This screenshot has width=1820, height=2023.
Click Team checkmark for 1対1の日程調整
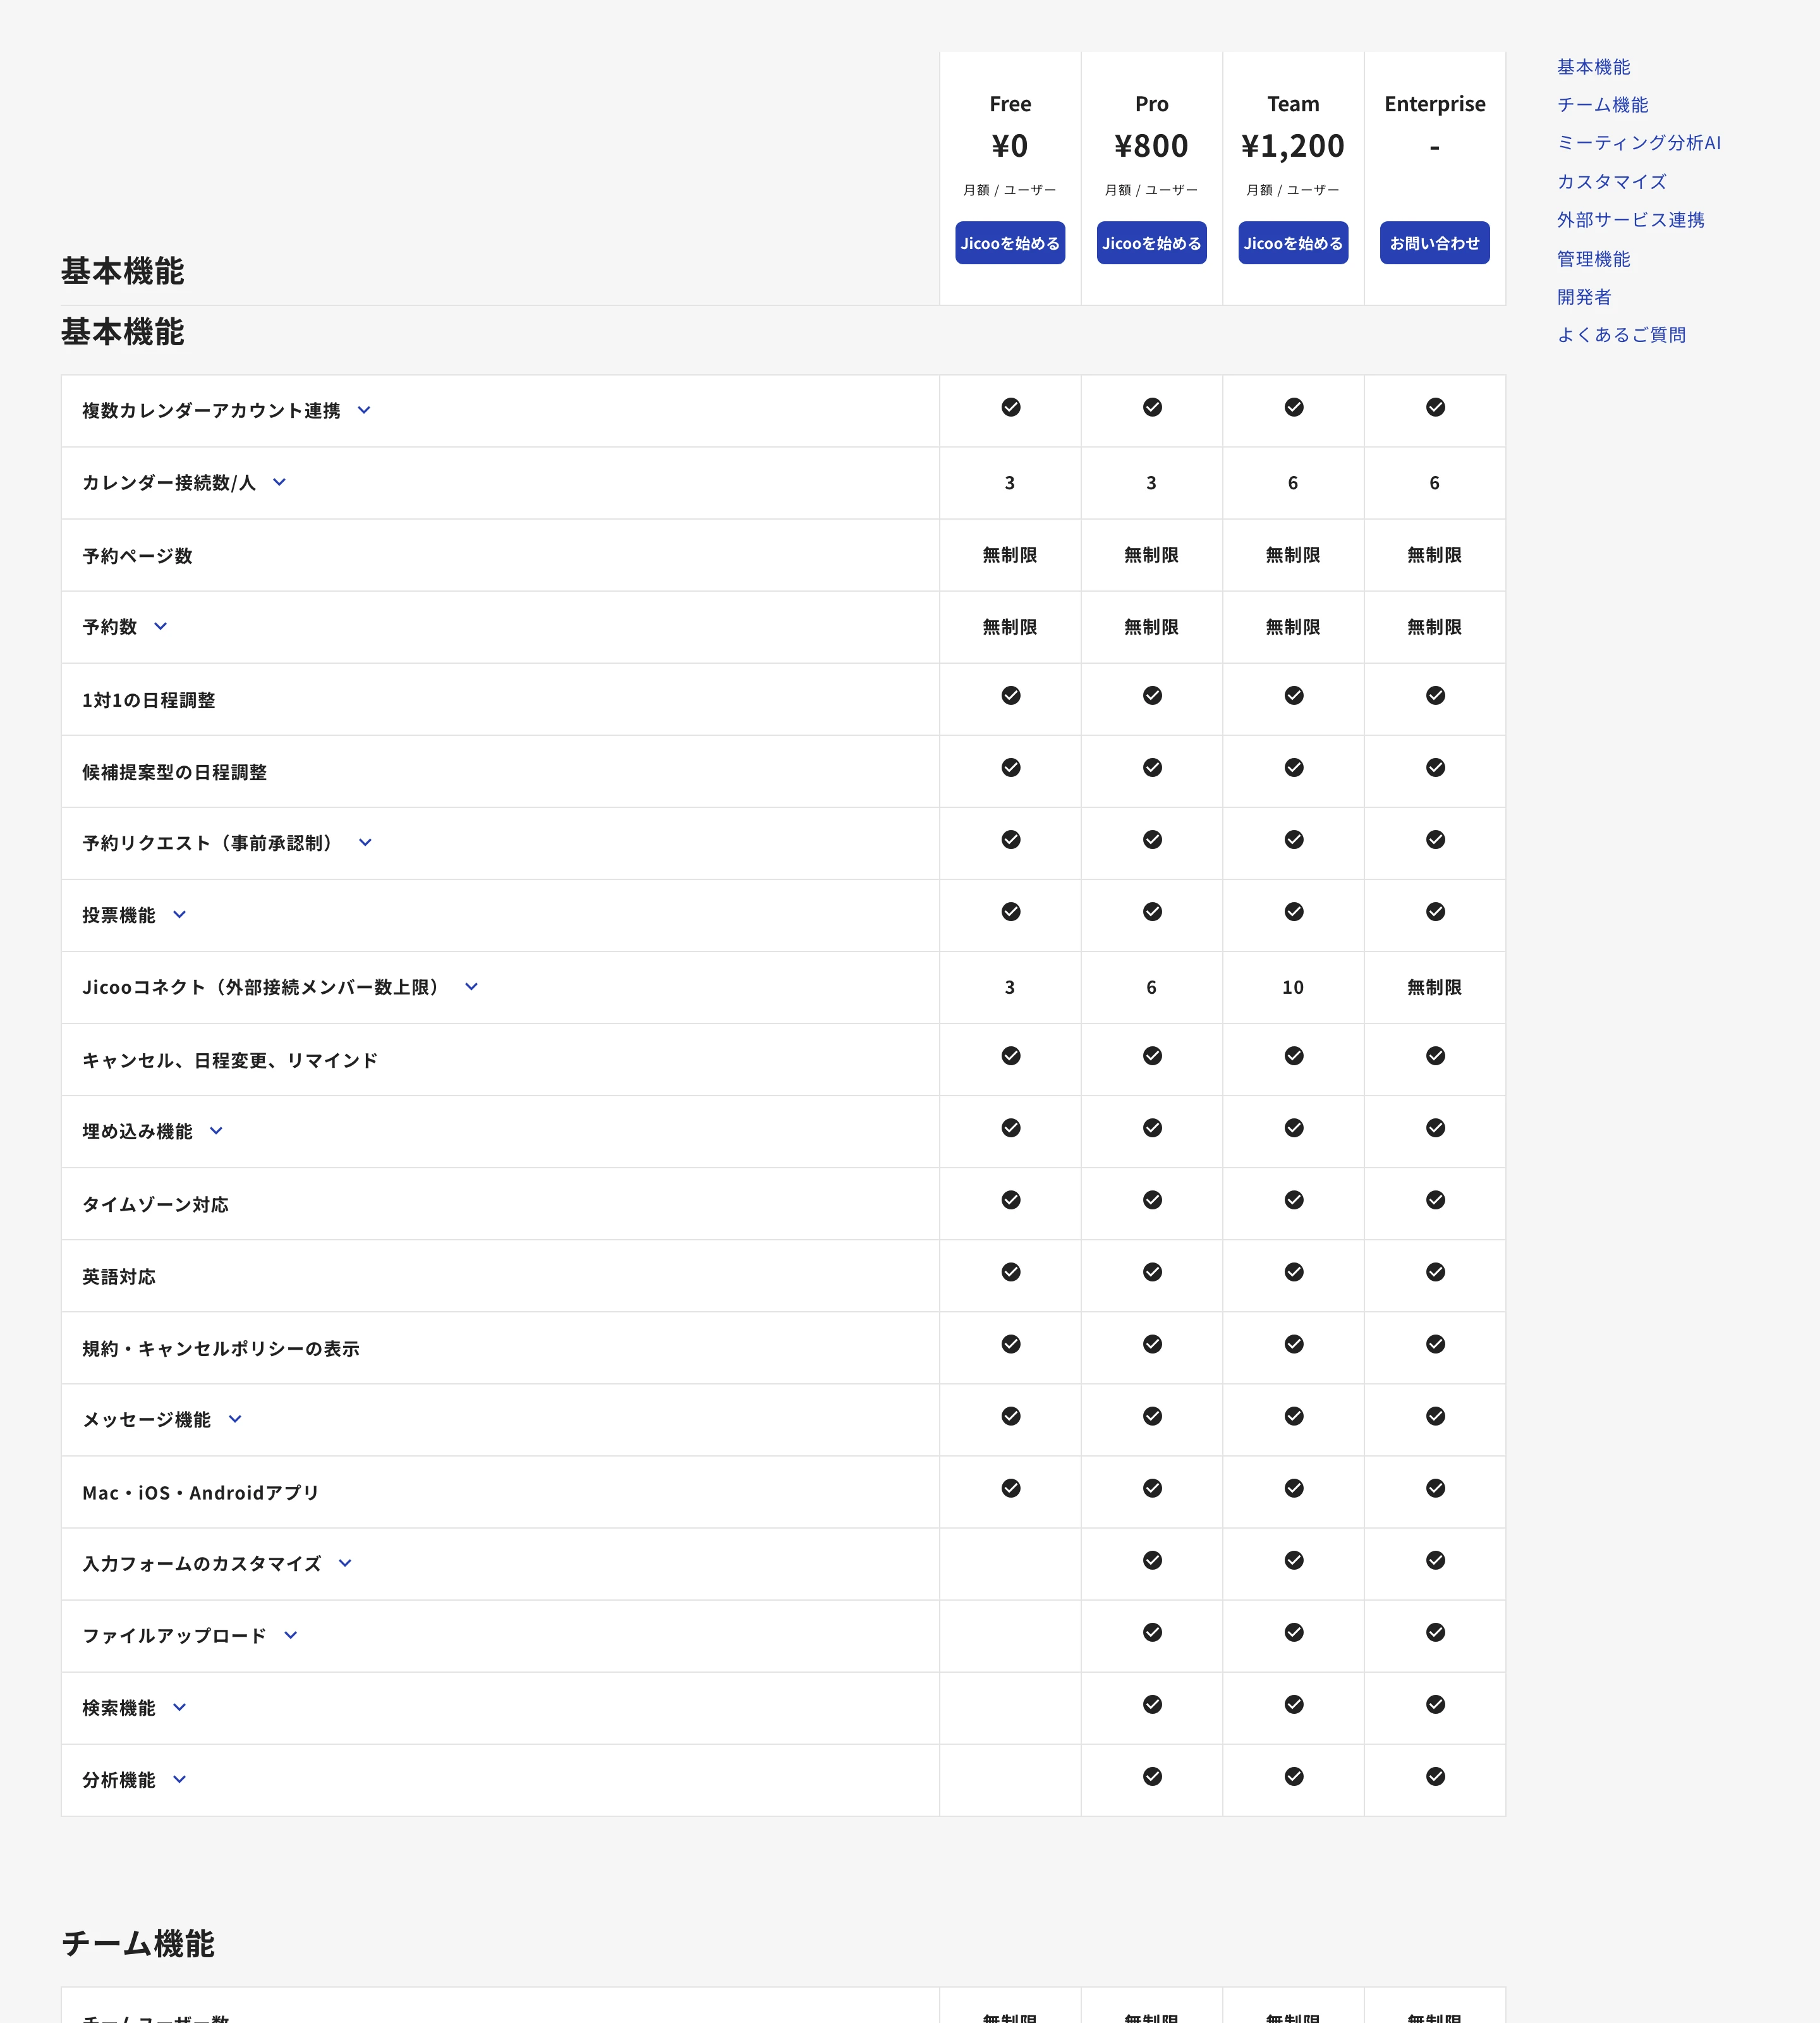click(x=1294, y=695)
